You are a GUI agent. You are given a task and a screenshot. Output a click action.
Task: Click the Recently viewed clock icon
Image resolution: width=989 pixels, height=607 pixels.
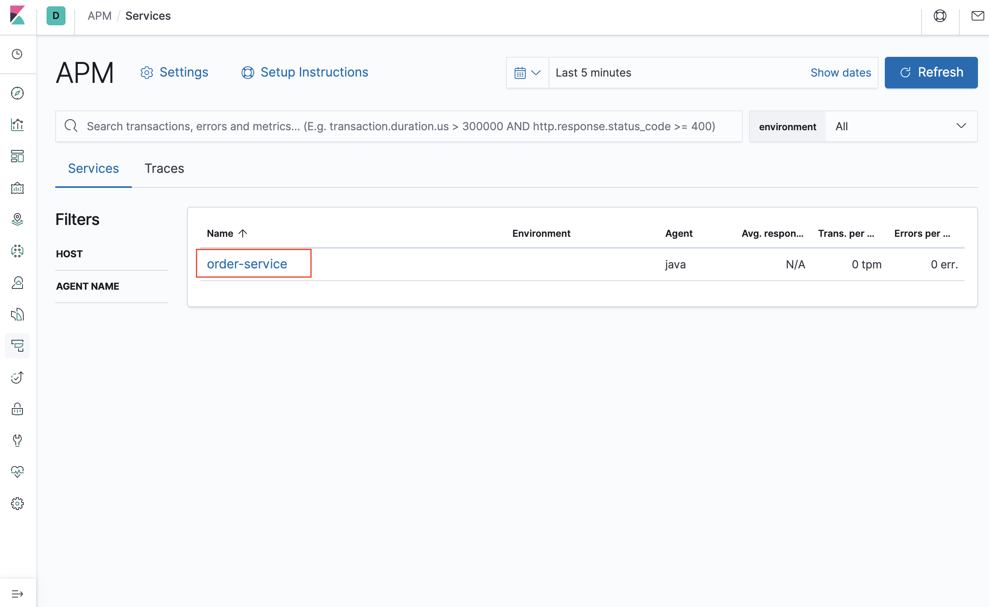point(17,54)
